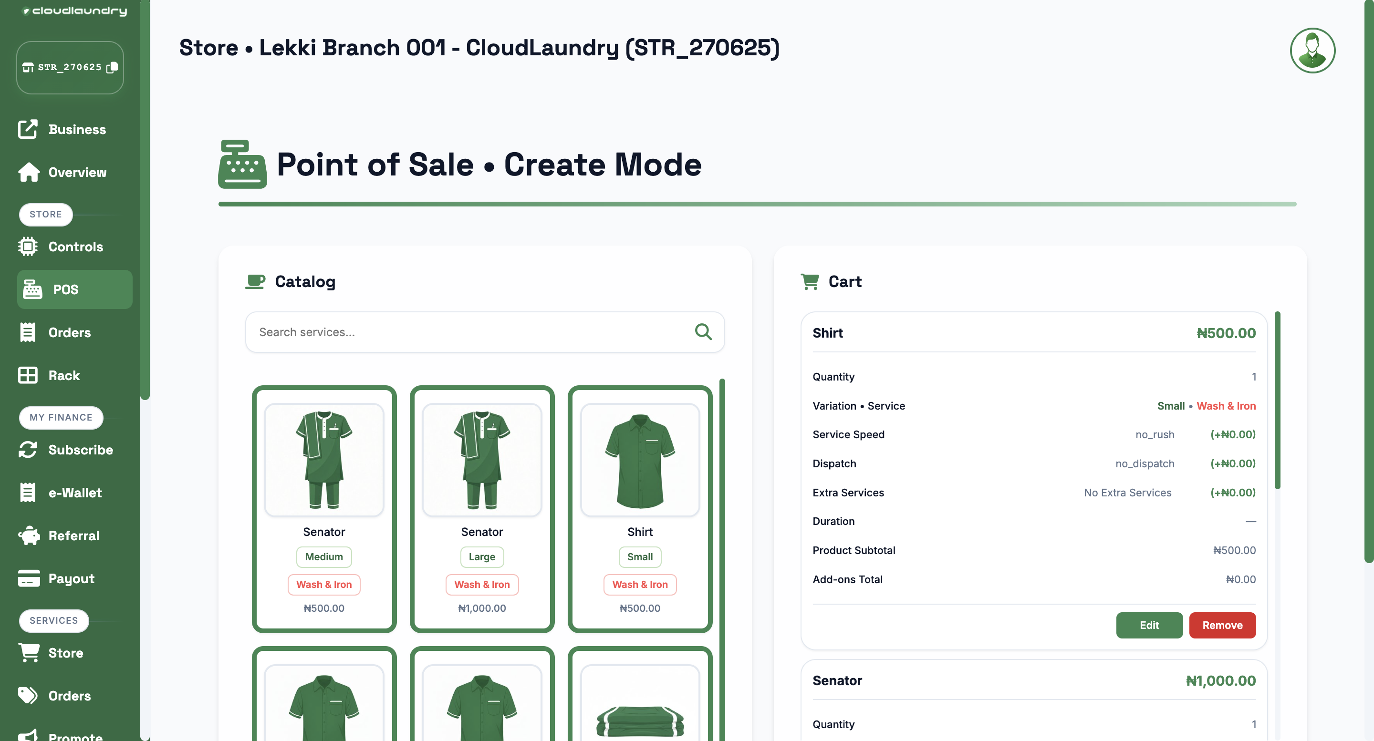Click the Controls chip icon in sidebar
Image resolution: width=1374 pixels, height=741 pixels.
(29, 247)
